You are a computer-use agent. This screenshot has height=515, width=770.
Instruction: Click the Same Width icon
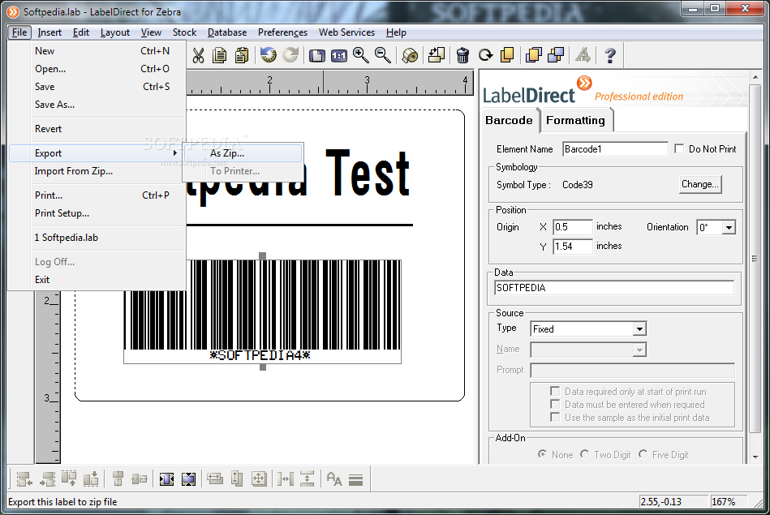215,479
